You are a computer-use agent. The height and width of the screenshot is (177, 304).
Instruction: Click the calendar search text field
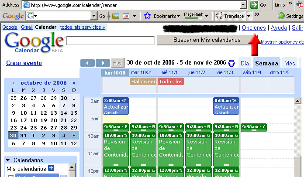pyautogui.click(x=111, y=40)
